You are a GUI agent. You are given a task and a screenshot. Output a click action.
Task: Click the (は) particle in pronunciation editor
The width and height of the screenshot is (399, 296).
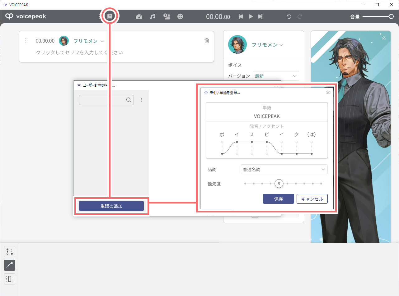[x=312, y=134]
